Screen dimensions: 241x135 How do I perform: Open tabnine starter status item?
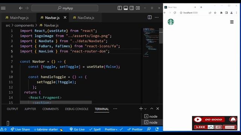pyautogui.click(x=49, y=129)
